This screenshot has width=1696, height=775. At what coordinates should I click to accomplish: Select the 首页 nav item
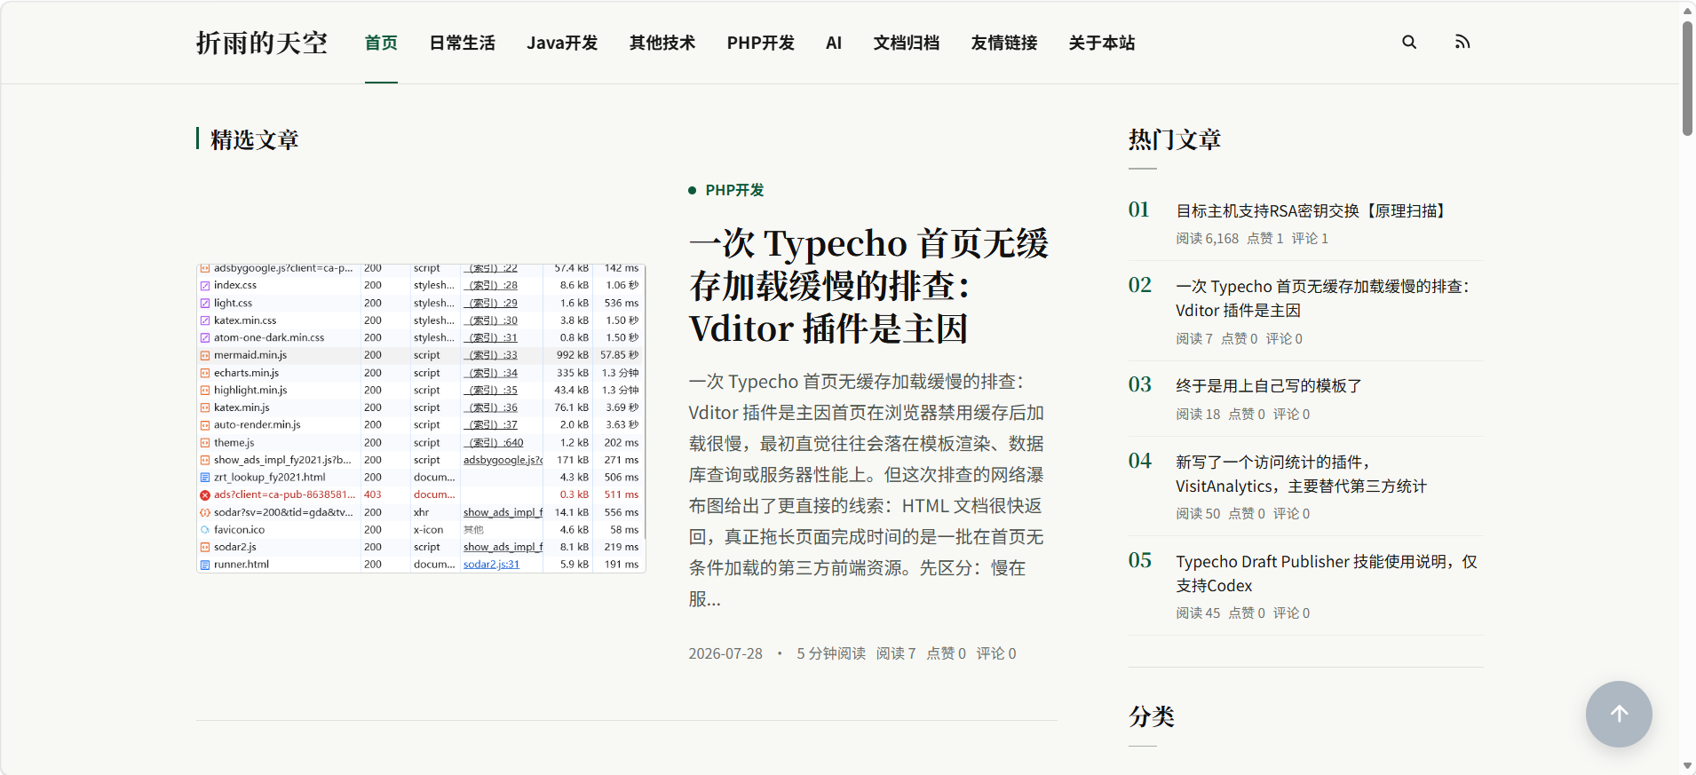point(381,43)
